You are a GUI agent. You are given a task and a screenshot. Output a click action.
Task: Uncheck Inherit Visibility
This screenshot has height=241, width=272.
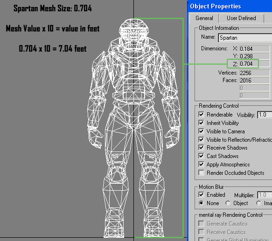(x=201, y=123)
